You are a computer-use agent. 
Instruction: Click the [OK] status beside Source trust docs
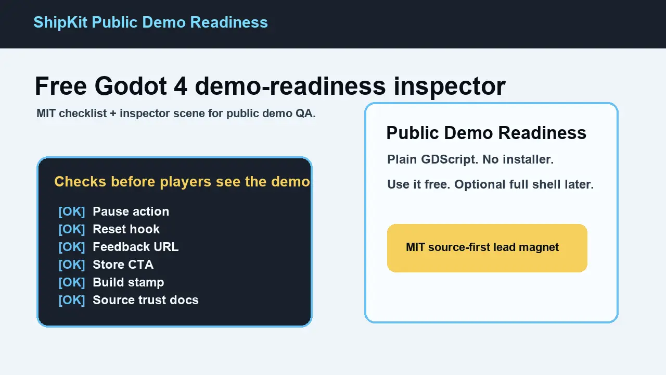click(72, 300)
